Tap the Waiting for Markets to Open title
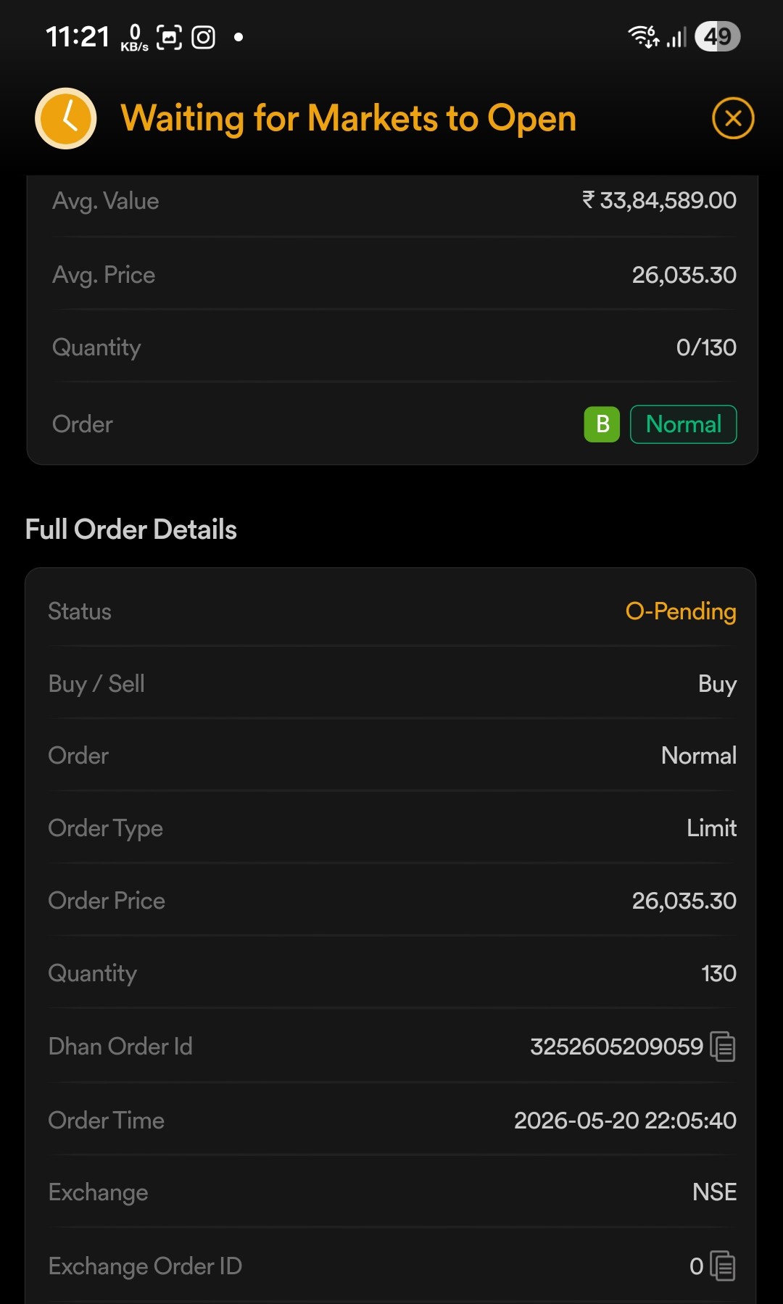 [349, 118]
